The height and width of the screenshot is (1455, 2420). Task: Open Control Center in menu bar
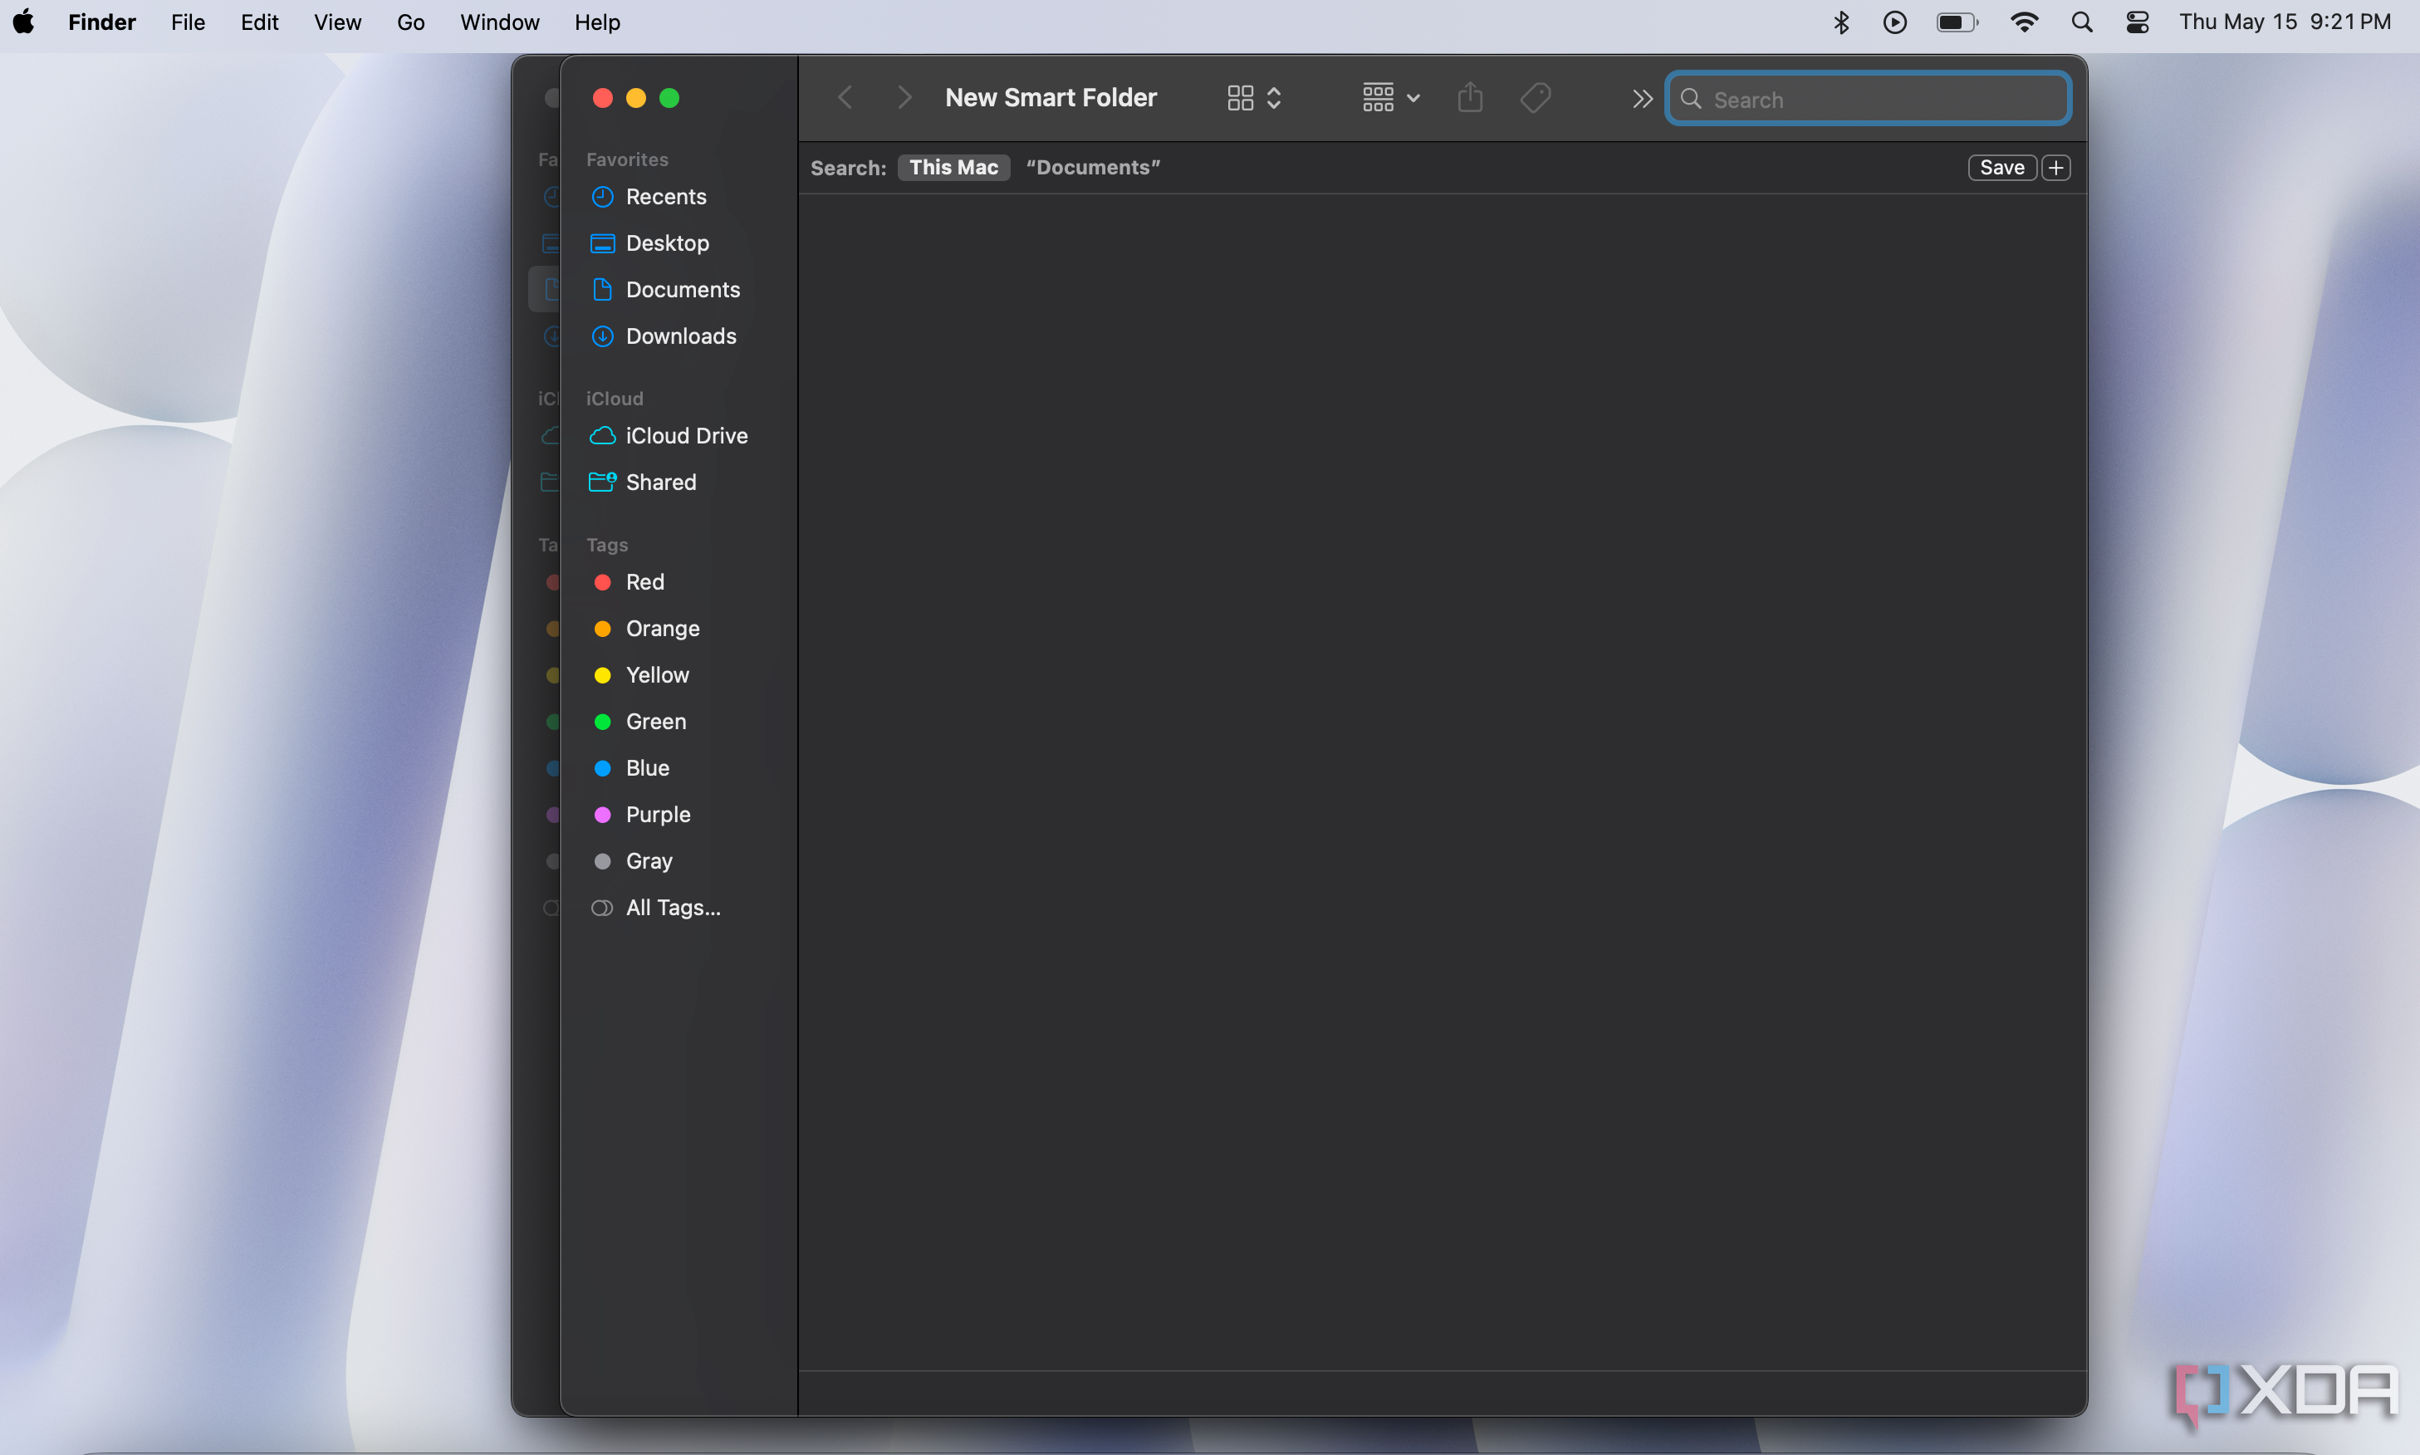tap(2138, 22)
